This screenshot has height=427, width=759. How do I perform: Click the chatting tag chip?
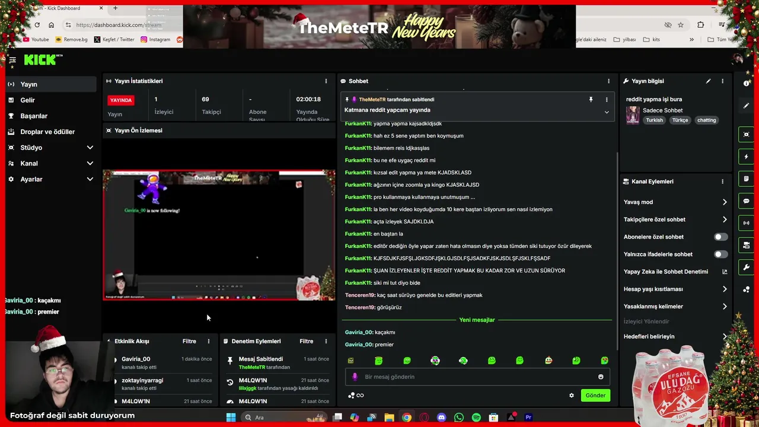(x=706, y=120)
